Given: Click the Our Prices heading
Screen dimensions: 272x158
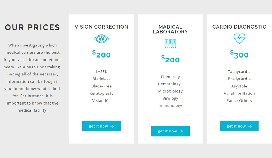Looking at the screenshot, I should click(32, 27).
